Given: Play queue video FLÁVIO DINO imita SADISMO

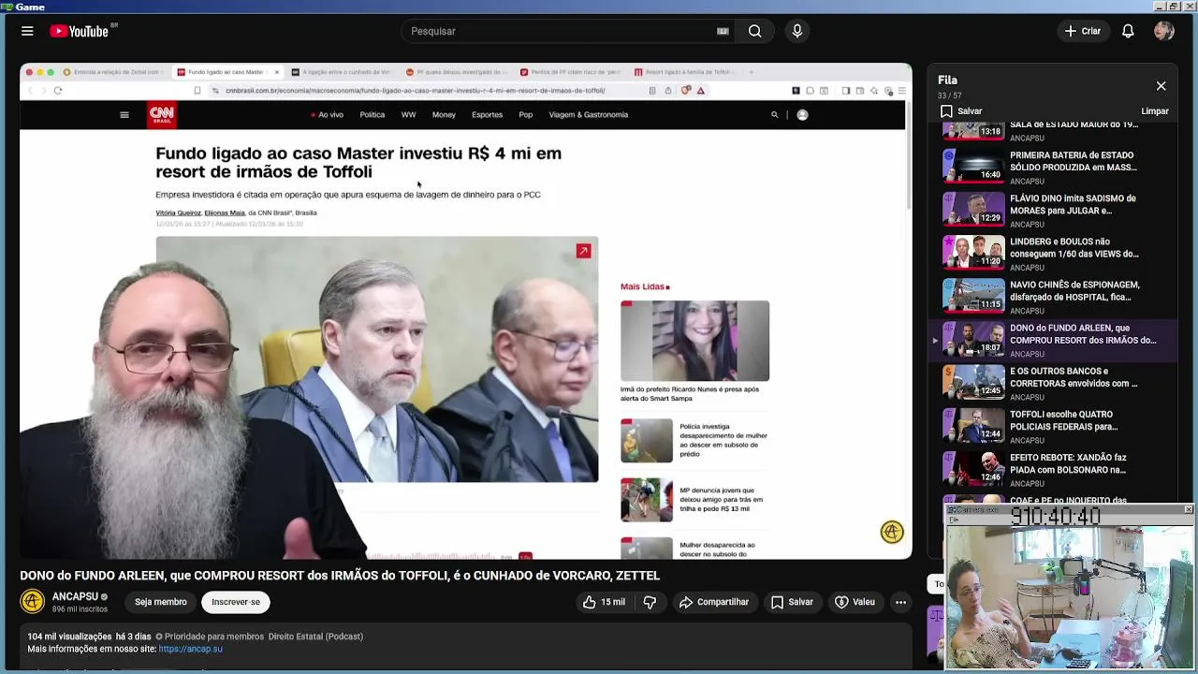Looking at the screenshot, I should [x=1053, y=210].
